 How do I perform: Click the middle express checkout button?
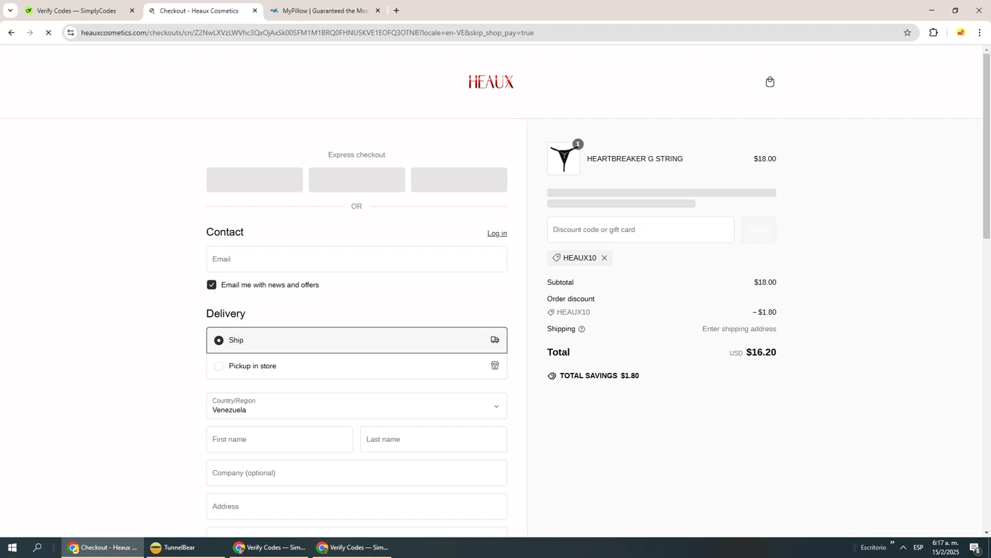point(357,180)
